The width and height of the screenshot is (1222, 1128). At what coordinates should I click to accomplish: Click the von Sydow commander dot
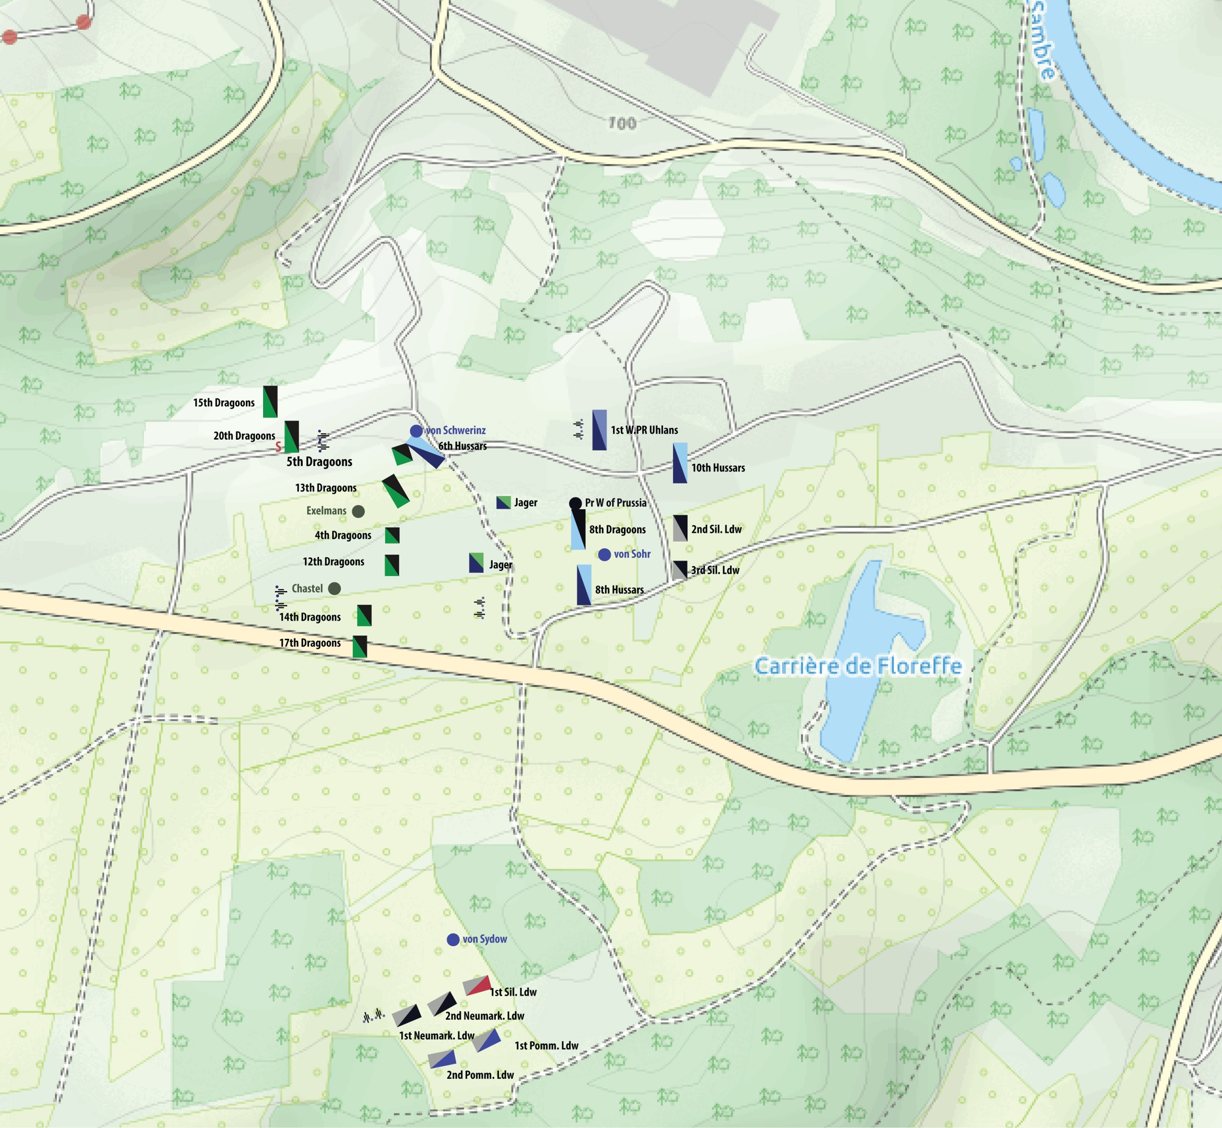tap(453, 939)
